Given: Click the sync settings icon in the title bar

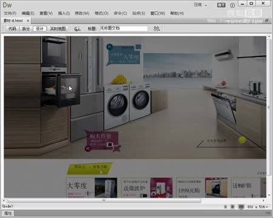Looking at the screenshot, I should pyautogui.click(x=221, y=5).
